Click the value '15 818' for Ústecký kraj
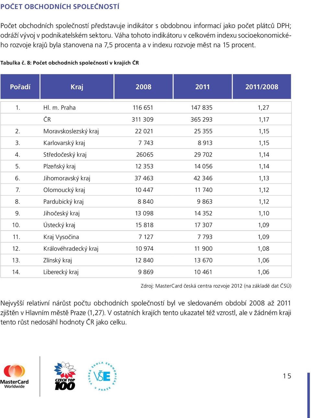The width and height of the screenshot is (311, 418). [x=144, y=225]
